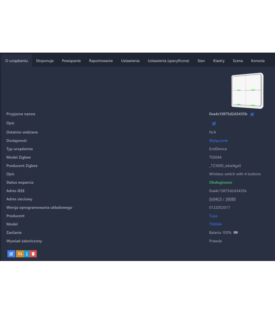Select the Scena tab
This screenshot has width=275, height=314.
point(238,61)
